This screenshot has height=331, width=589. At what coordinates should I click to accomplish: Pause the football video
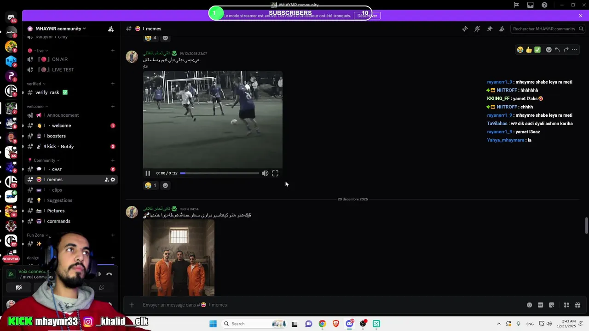(148, 173)
